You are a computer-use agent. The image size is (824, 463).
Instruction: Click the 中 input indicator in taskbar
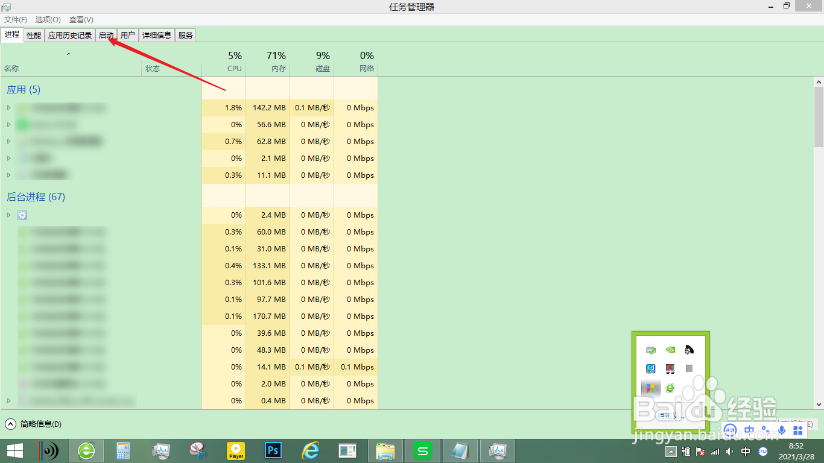click(x=746, y=452)
